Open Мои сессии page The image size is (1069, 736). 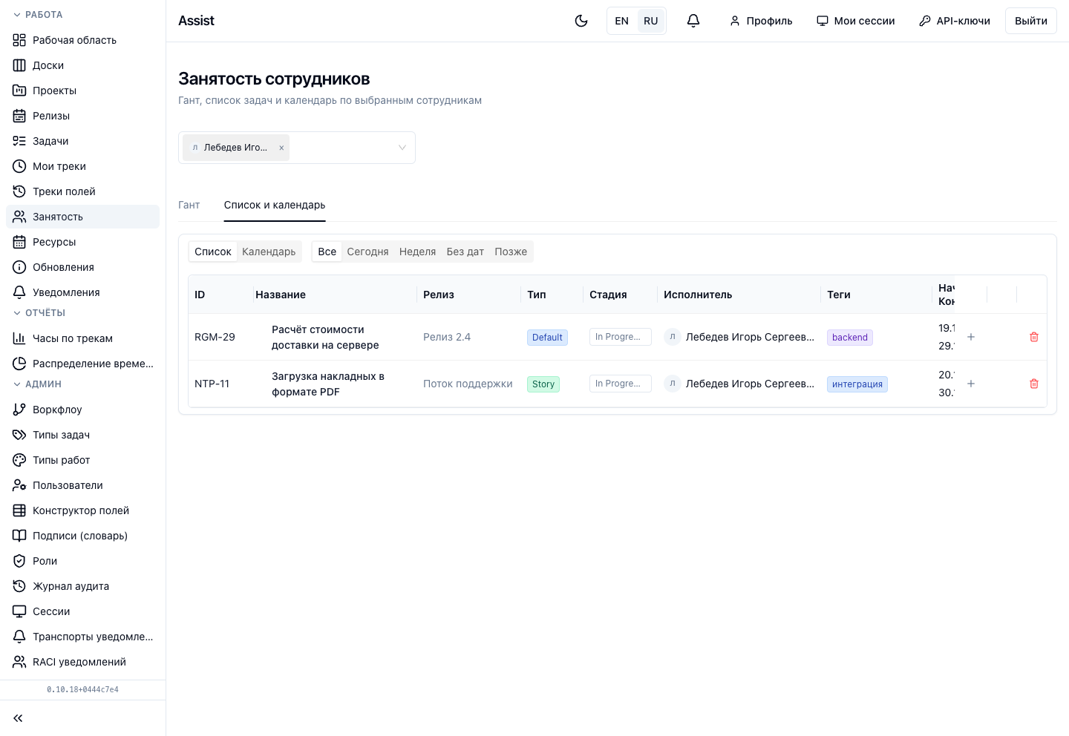click(x=856, y=21)
